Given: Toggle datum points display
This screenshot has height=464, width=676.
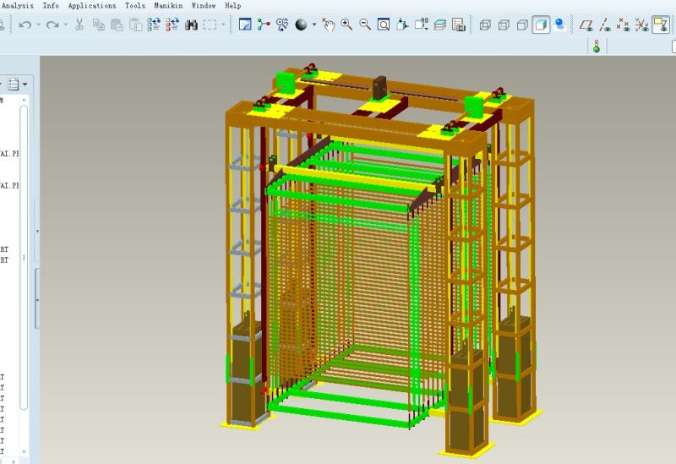Looking at the screenshot, I should 624,25.
